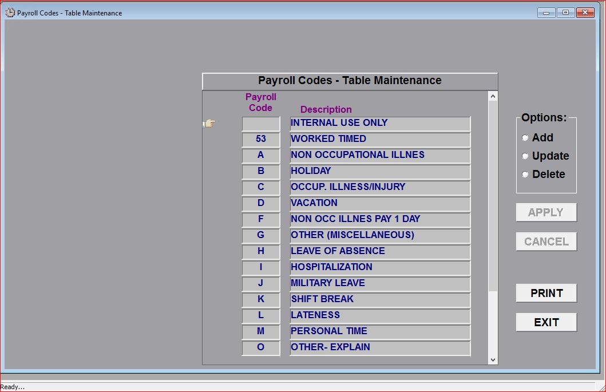Click OCCUP. ILLNESS/INJURY description
Screen dimensions: 606x392
[x=381, y=188]
